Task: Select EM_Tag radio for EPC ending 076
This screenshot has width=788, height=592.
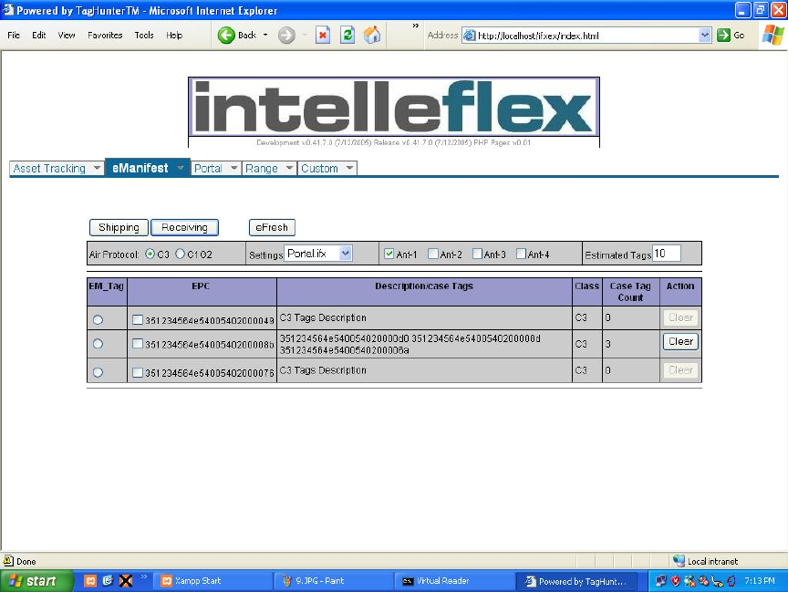Action: pyautogui.click(x=98, y=372)
